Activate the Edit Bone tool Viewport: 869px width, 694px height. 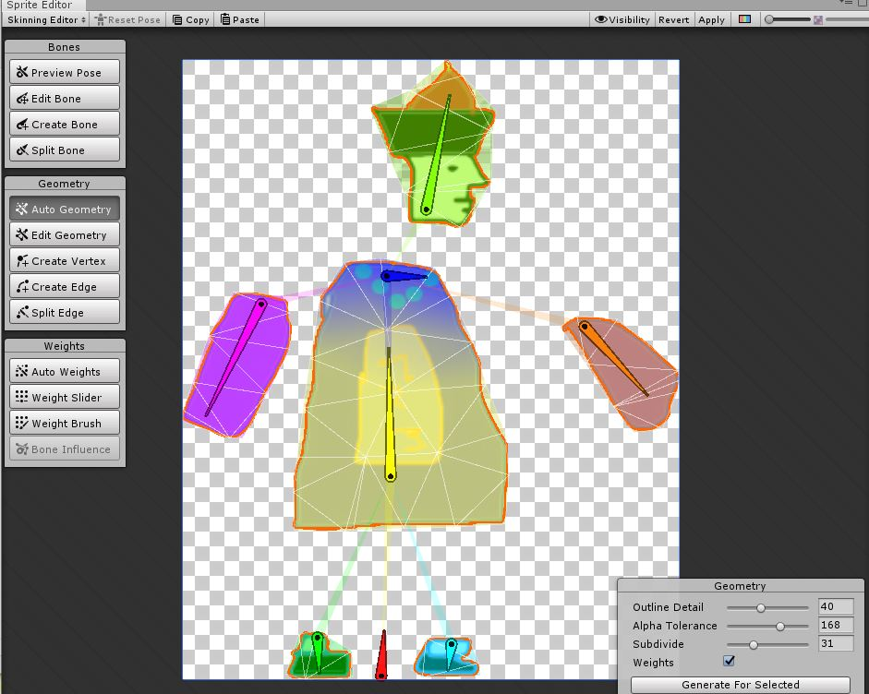click(x=64, y=98)
